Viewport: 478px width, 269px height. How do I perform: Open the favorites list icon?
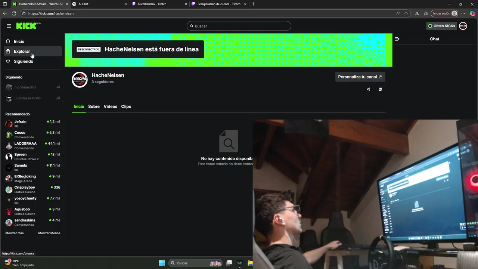coord(426,13)
